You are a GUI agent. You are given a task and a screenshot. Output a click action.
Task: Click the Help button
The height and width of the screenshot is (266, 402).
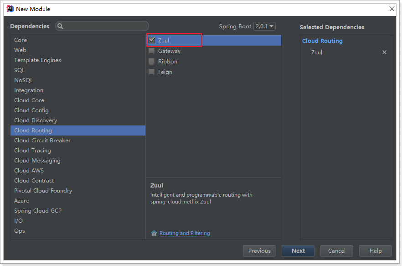(376, 250)
